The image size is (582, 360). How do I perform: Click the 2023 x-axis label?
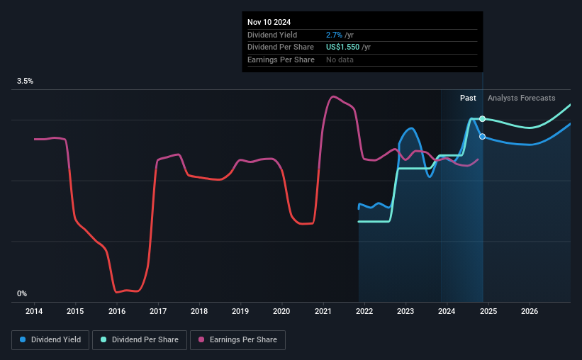click(x=405, y=311)
